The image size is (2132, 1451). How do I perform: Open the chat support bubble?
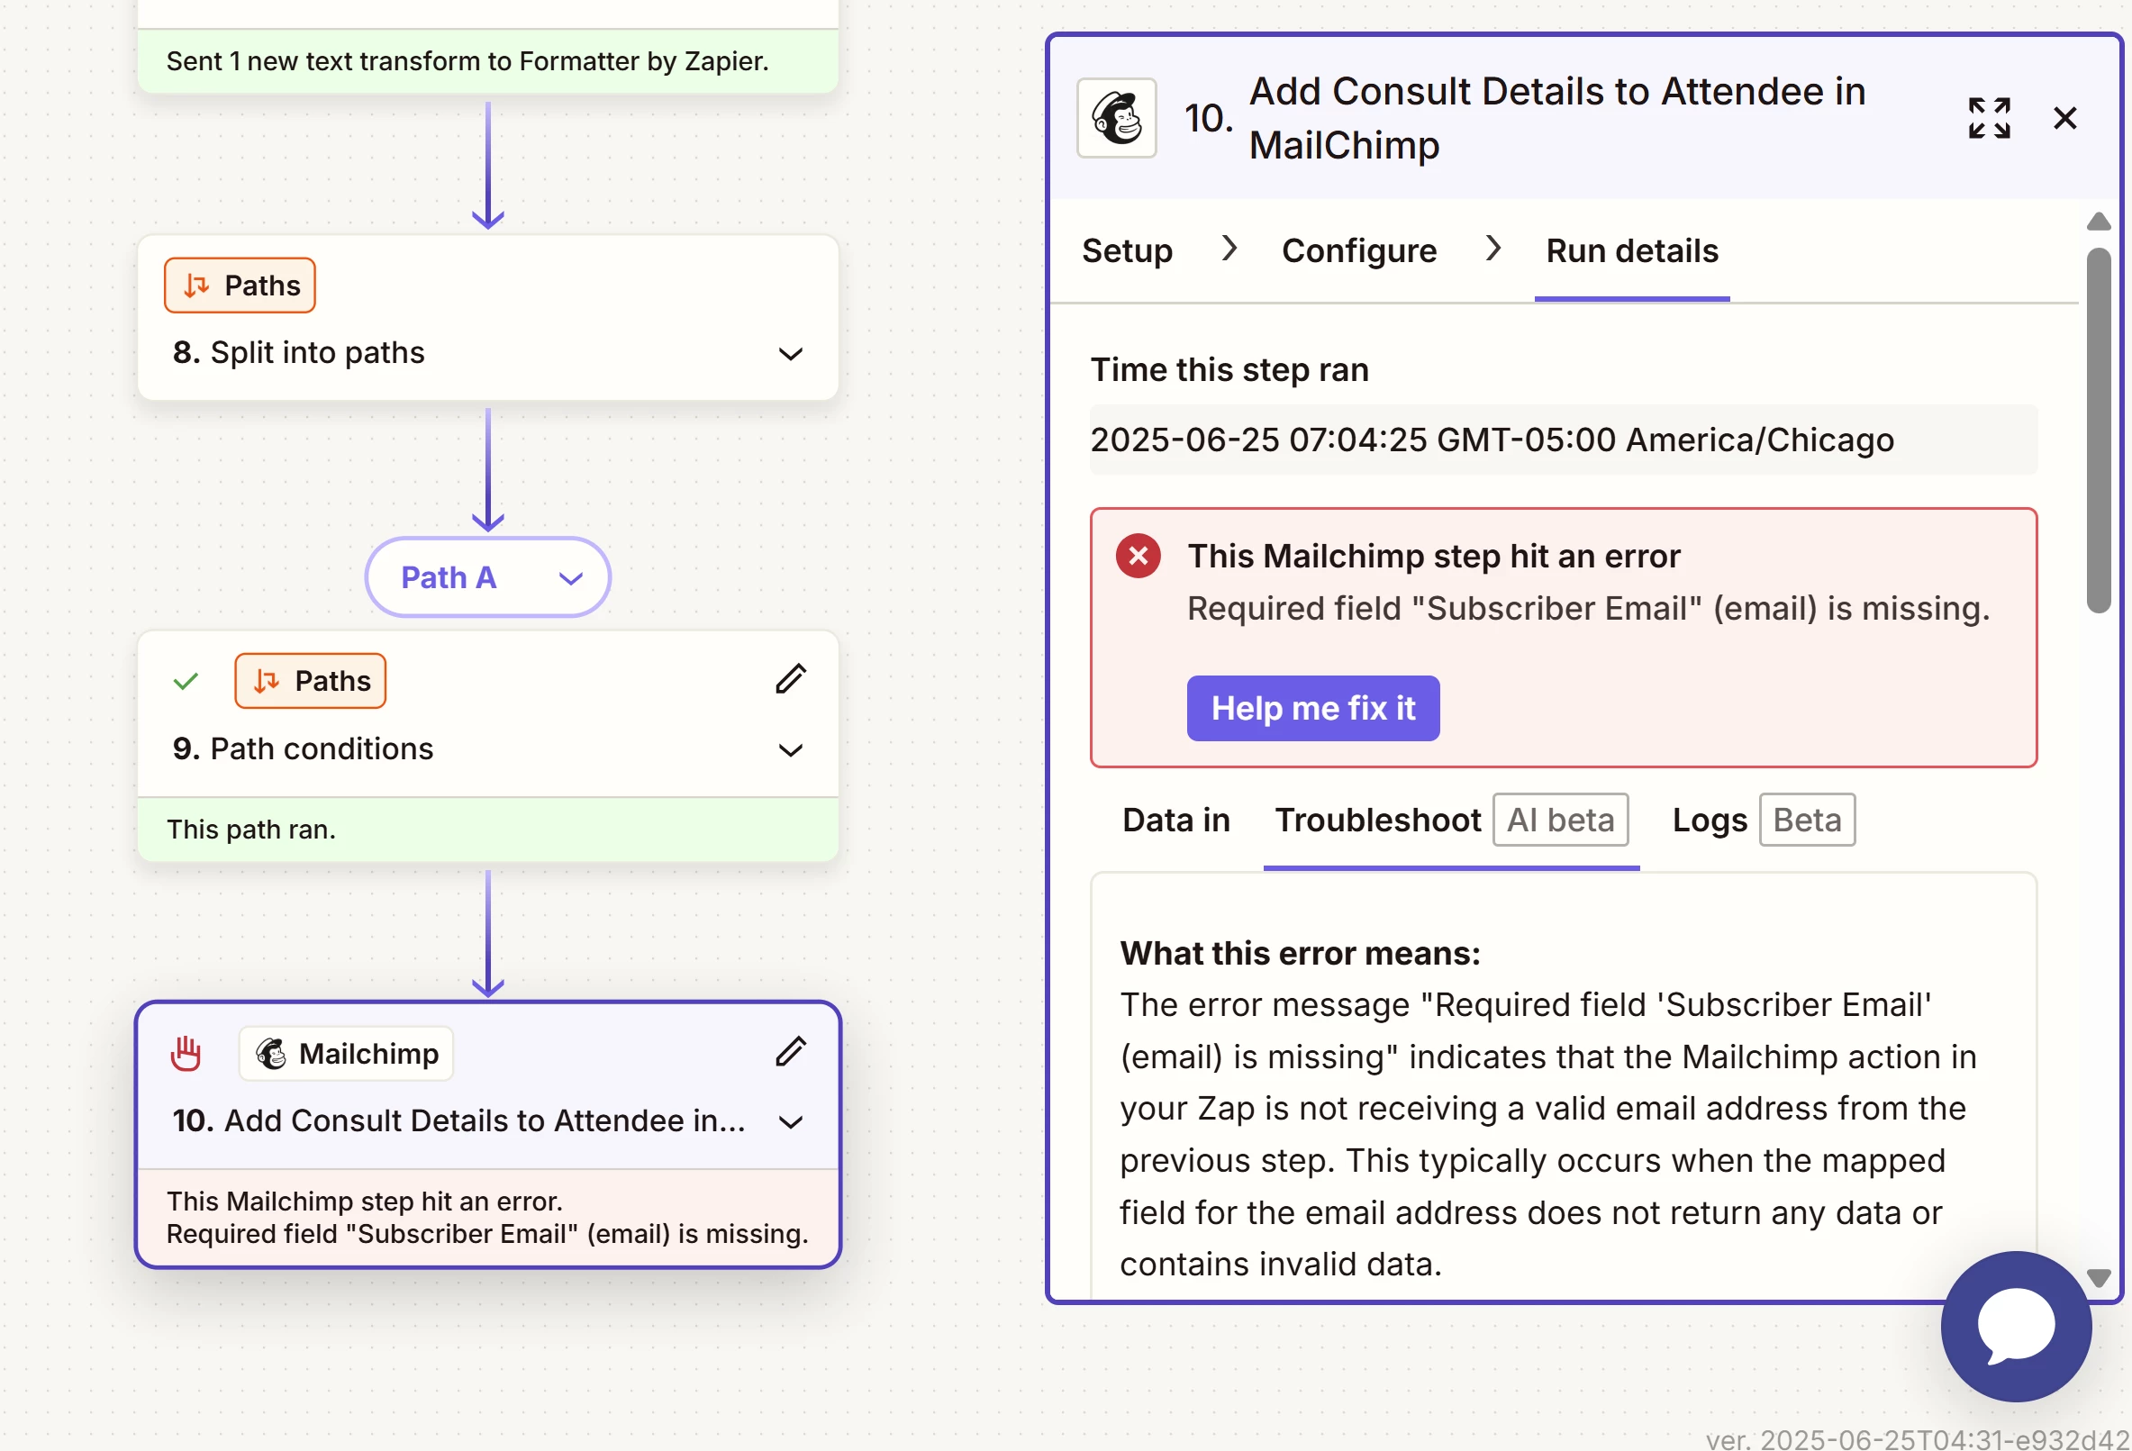(x=2016, y=1325)
